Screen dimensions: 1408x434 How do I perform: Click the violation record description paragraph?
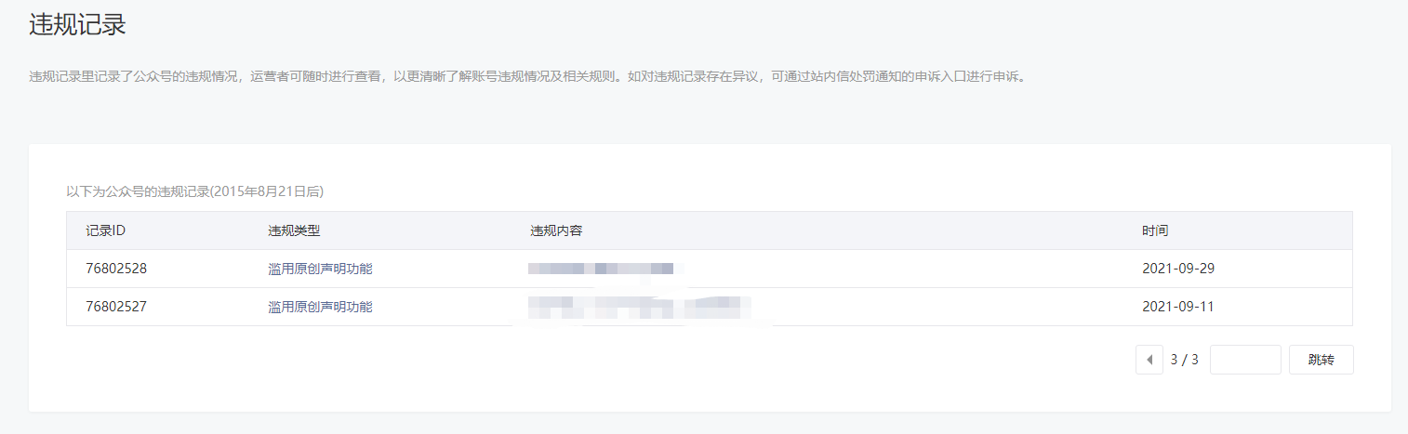point(527,76)
